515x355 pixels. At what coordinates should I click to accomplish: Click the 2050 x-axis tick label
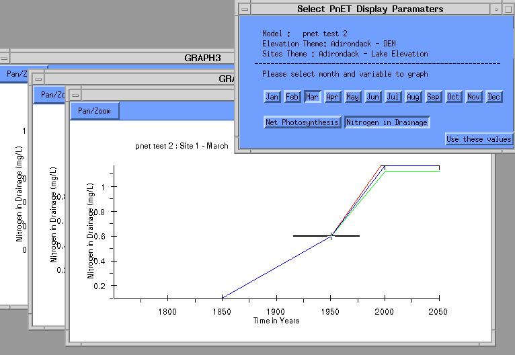coord(438,312)
